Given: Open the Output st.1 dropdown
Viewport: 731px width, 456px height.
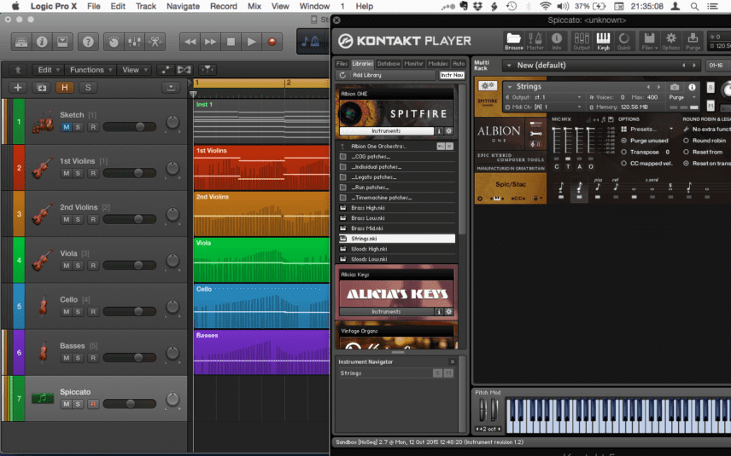Looking at the screenshot, I should 544,97.
